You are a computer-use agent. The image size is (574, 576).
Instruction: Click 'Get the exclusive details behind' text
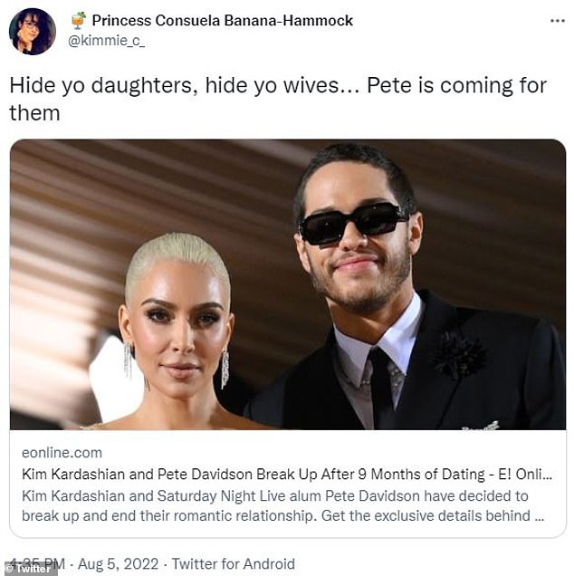pos(426,515)
